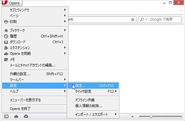The width and height of the screenshot is (185, 121).
Task: Click the star icon beside ブックマーク
Action: click(6, 30)
